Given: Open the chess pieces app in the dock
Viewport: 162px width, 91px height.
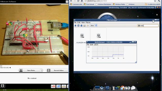Looking at the screenshot, I should click(113, 88).
